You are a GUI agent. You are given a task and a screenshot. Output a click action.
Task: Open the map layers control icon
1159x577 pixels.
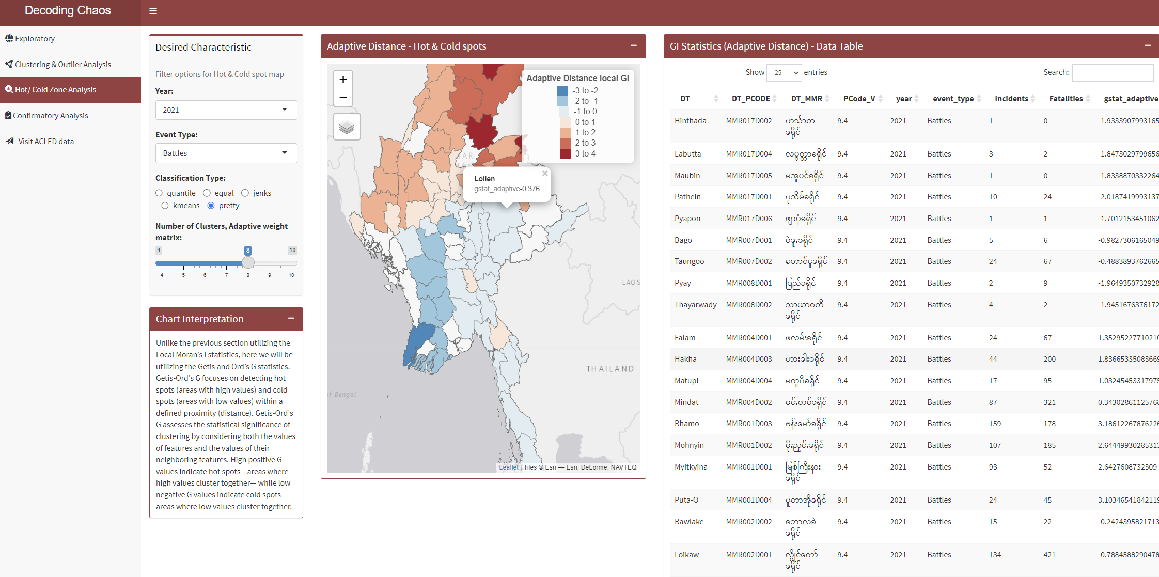pyautogui.click(x=347, y=127)
